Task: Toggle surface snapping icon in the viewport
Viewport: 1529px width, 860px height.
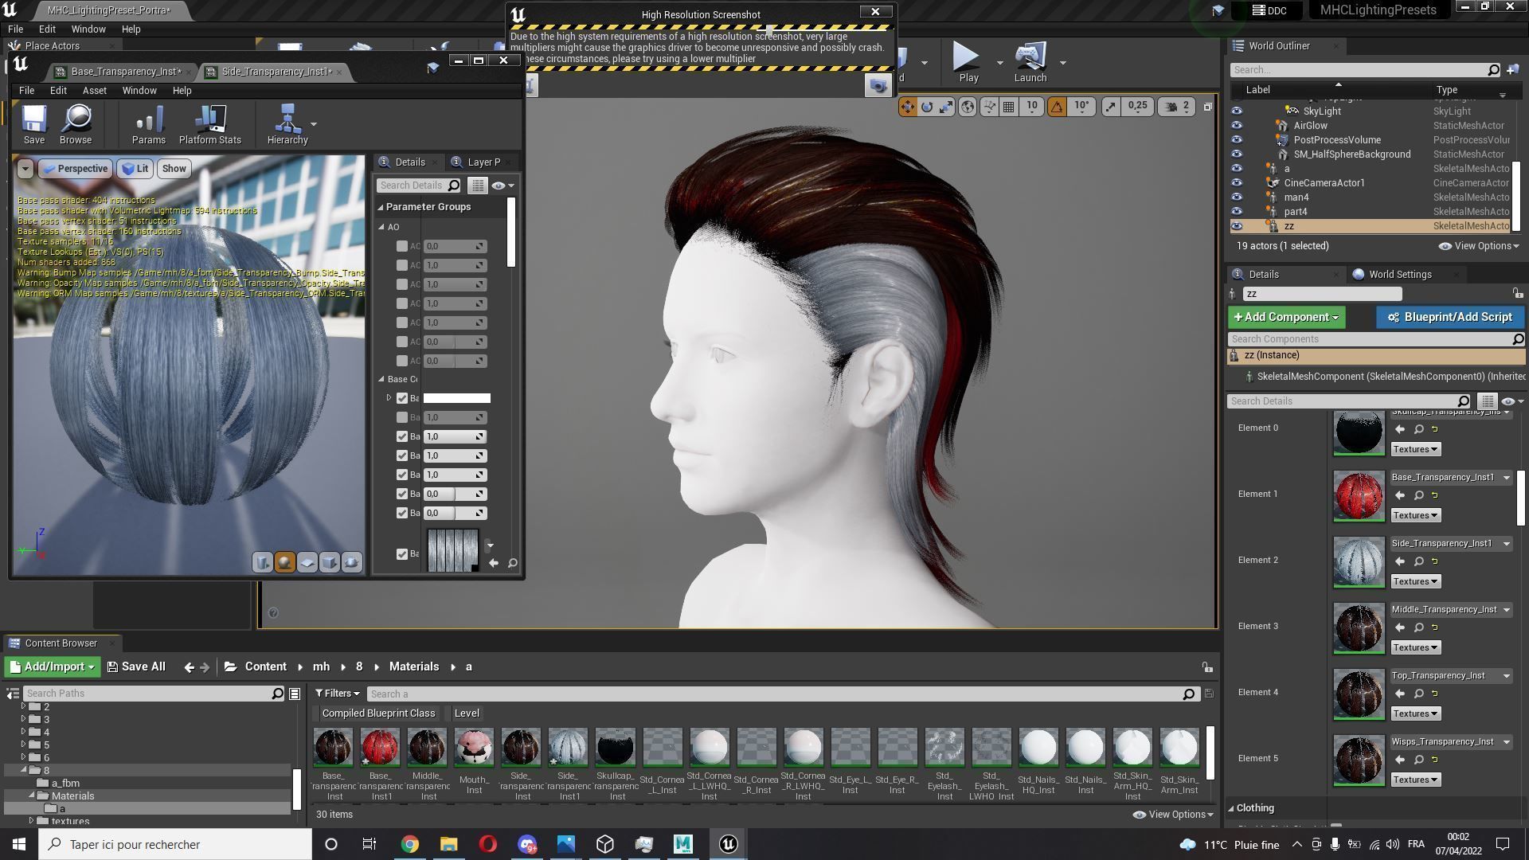Action: pos(989,106)
